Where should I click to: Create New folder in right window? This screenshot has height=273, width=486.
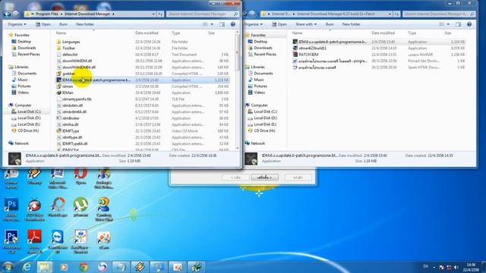click(351, 24)
